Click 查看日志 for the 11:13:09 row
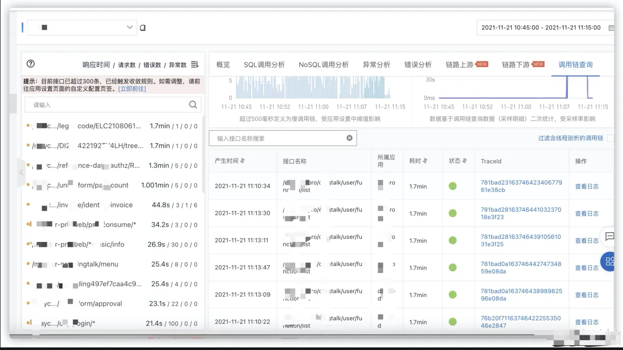 coord(587,295)
